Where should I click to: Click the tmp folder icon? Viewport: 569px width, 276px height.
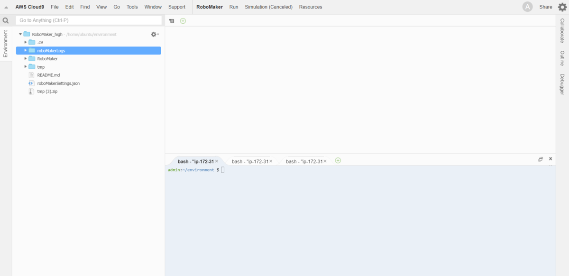pos(32,67)
